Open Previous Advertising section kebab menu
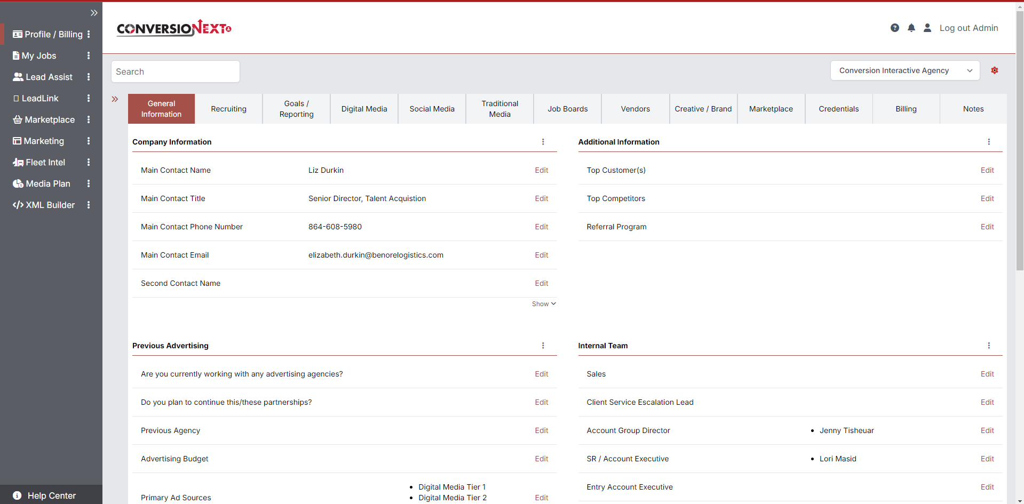 pos(543,346)
